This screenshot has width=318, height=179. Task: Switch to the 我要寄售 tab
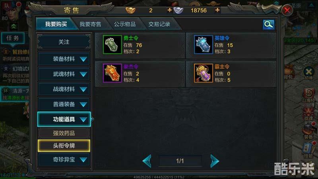90,24
